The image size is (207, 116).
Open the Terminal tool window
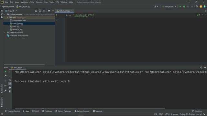click(x=98, y=111)
